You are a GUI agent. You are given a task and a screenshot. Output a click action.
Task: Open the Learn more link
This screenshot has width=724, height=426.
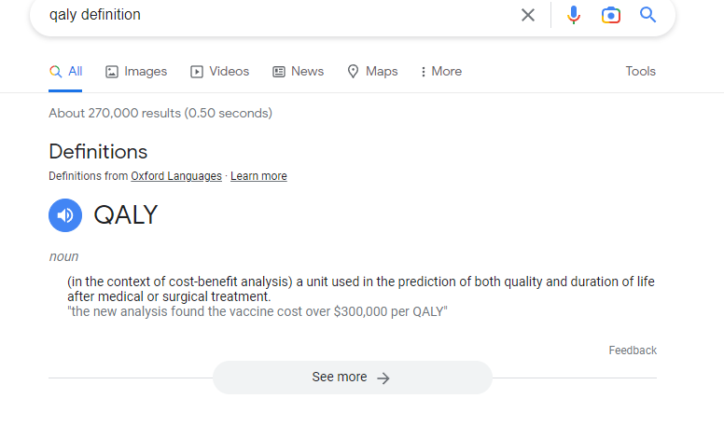[258, 176]
